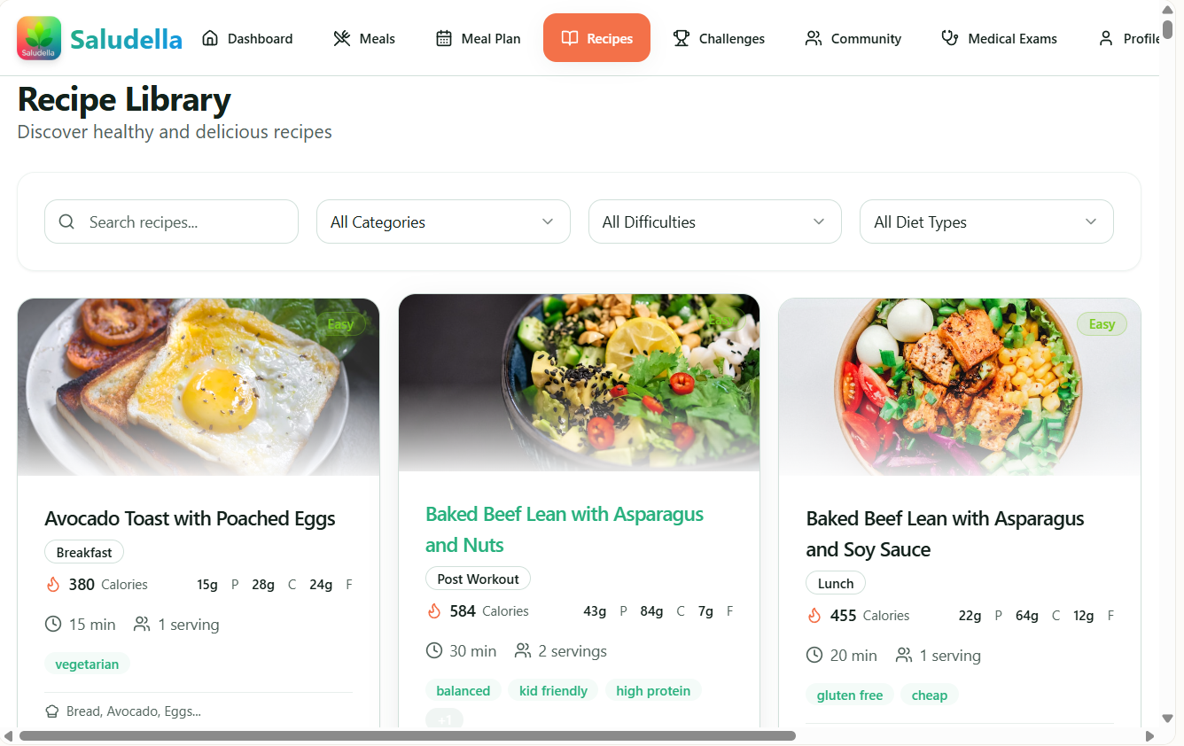The image size is (1184, 746).
Task: Click the Avocado Toast recipe photo
Action: coord(198,386)
